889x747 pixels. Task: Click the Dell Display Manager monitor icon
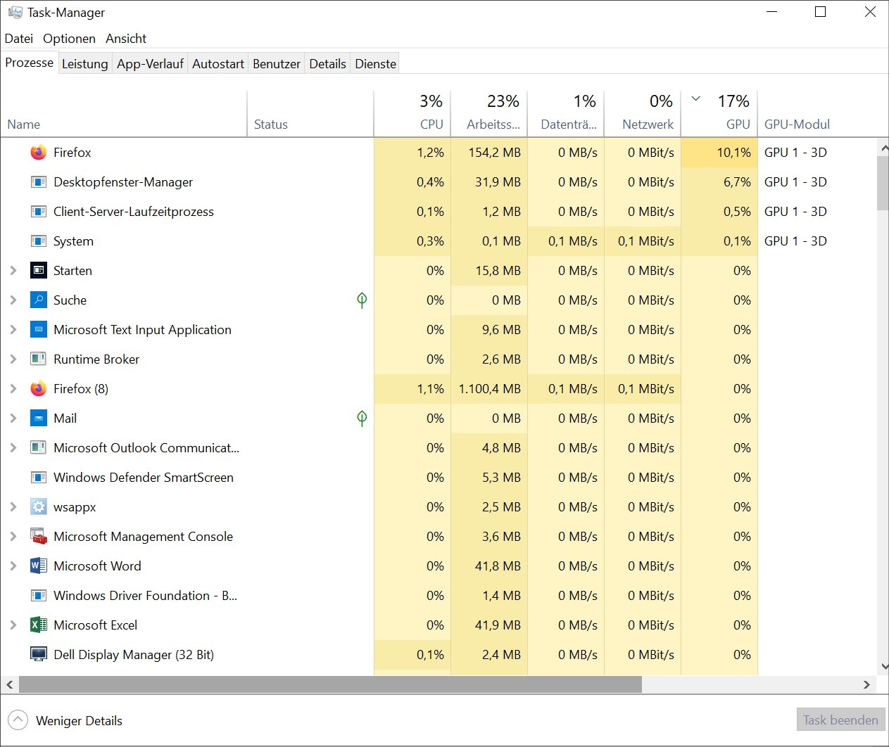pyautogui.click(x=39, y=655)
